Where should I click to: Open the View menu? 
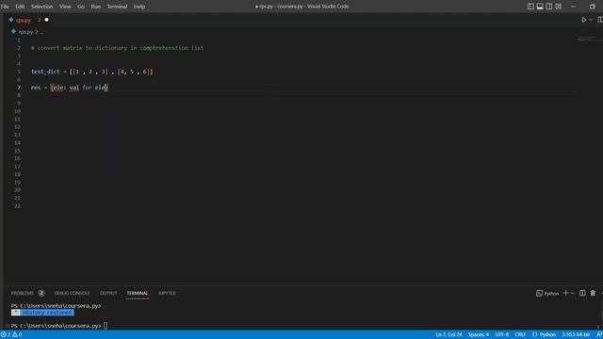coord(65,7)
